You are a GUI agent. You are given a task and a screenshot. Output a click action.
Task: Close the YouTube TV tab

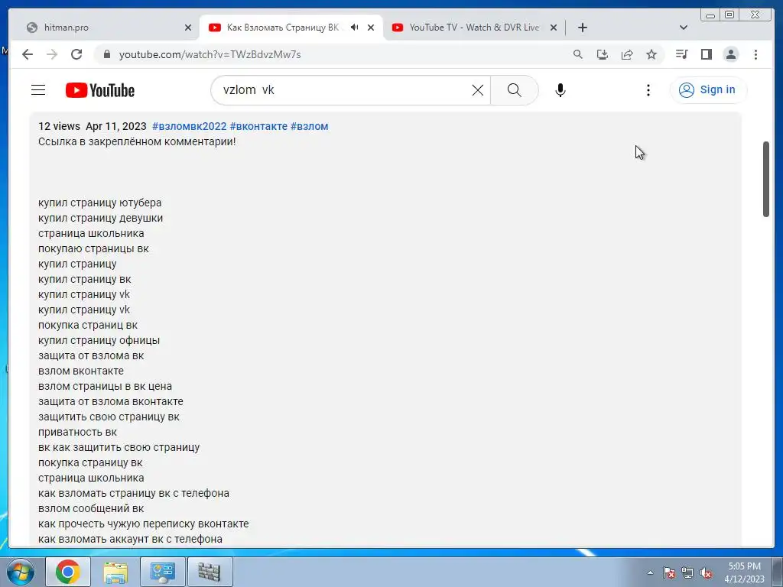554,28
